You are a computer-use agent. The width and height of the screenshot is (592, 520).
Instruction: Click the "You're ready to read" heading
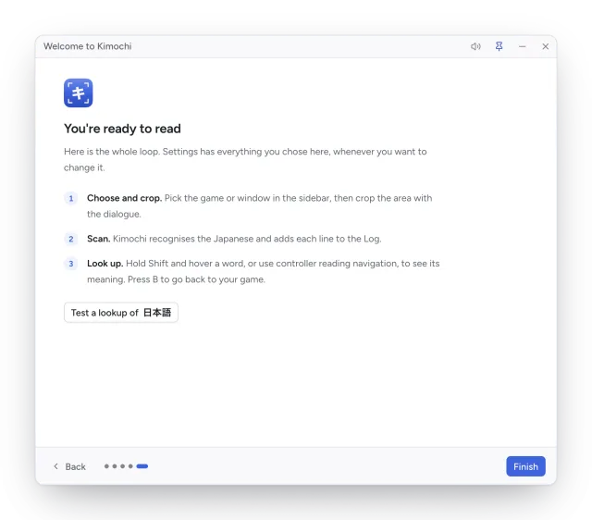coord(122,129)
